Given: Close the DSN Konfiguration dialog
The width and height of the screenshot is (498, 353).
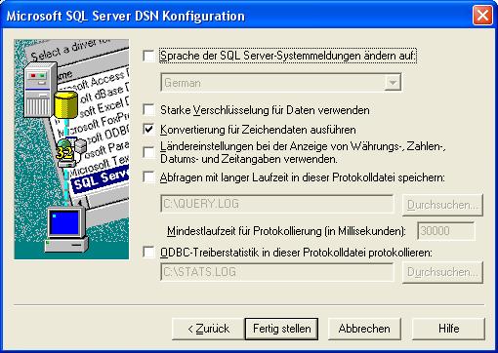Looking at the screenshot, I should [482, 16].
